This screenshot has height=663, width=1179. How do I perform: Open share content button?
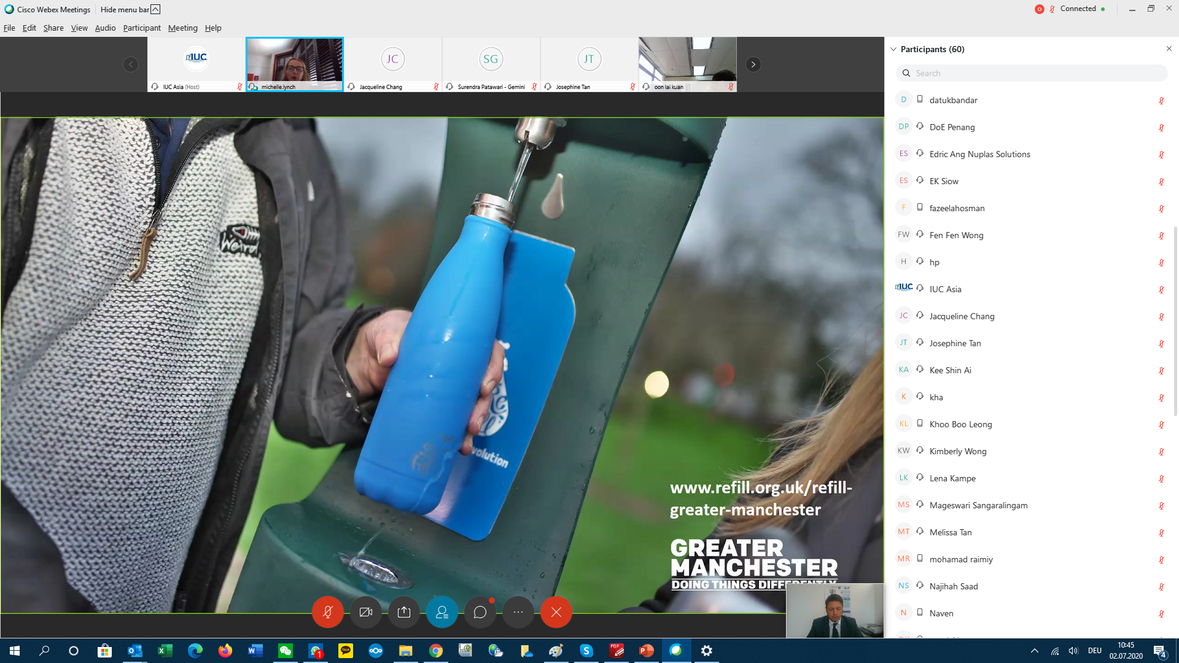[x=404, y=612]
